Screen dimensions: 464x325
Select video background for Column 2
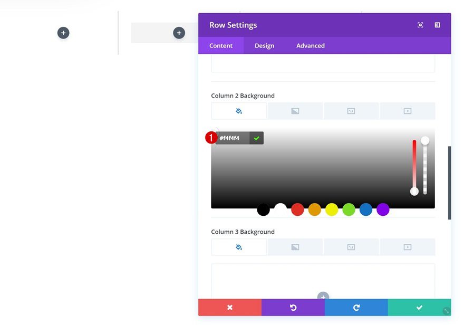pyautogui.click(x=408, y=111)
